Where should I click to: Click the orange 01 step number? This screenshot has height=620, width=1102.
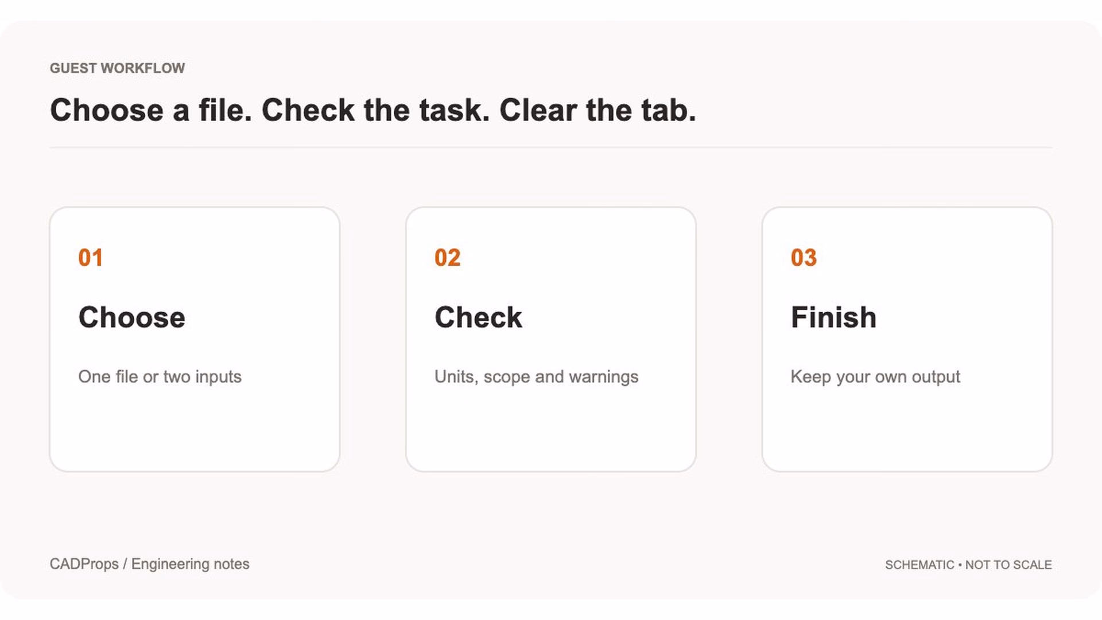tap(91, 258)
